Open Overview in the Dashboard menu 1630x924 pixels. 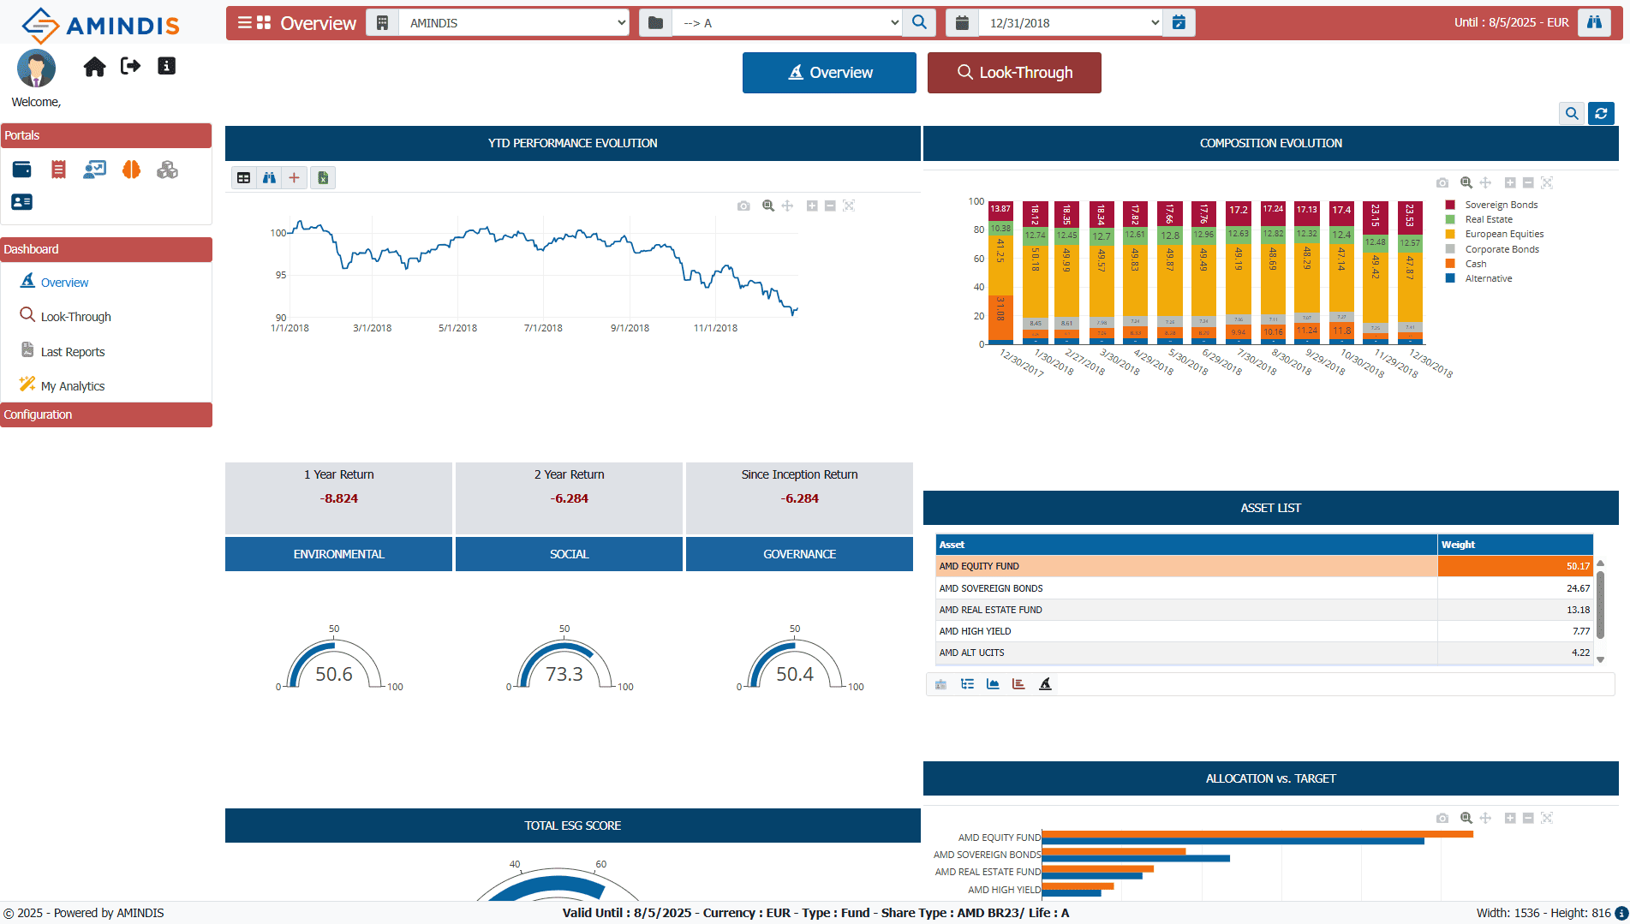click(64, 283)
